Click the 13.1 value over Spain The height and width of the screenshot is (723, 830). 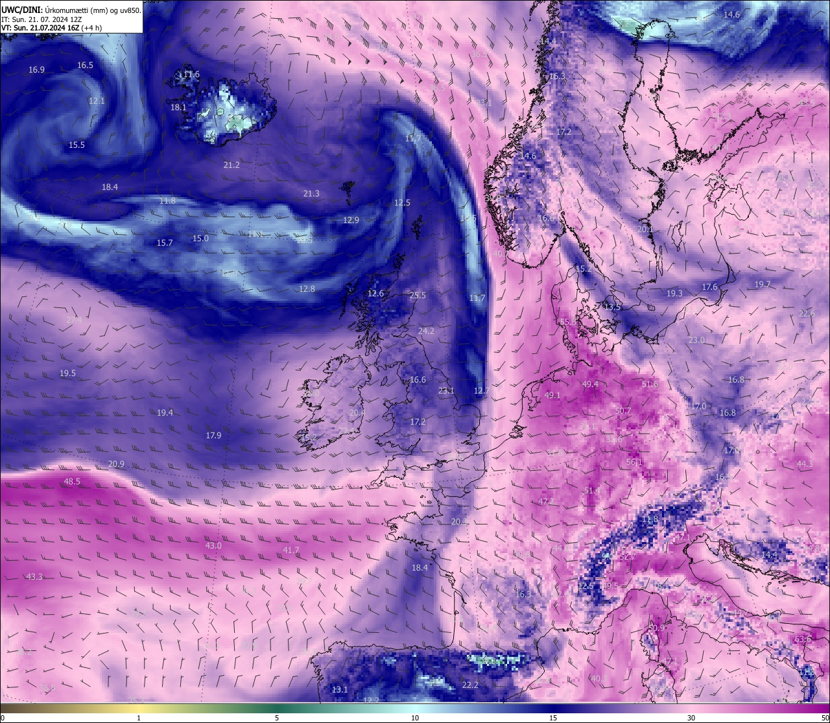(340, 690)
